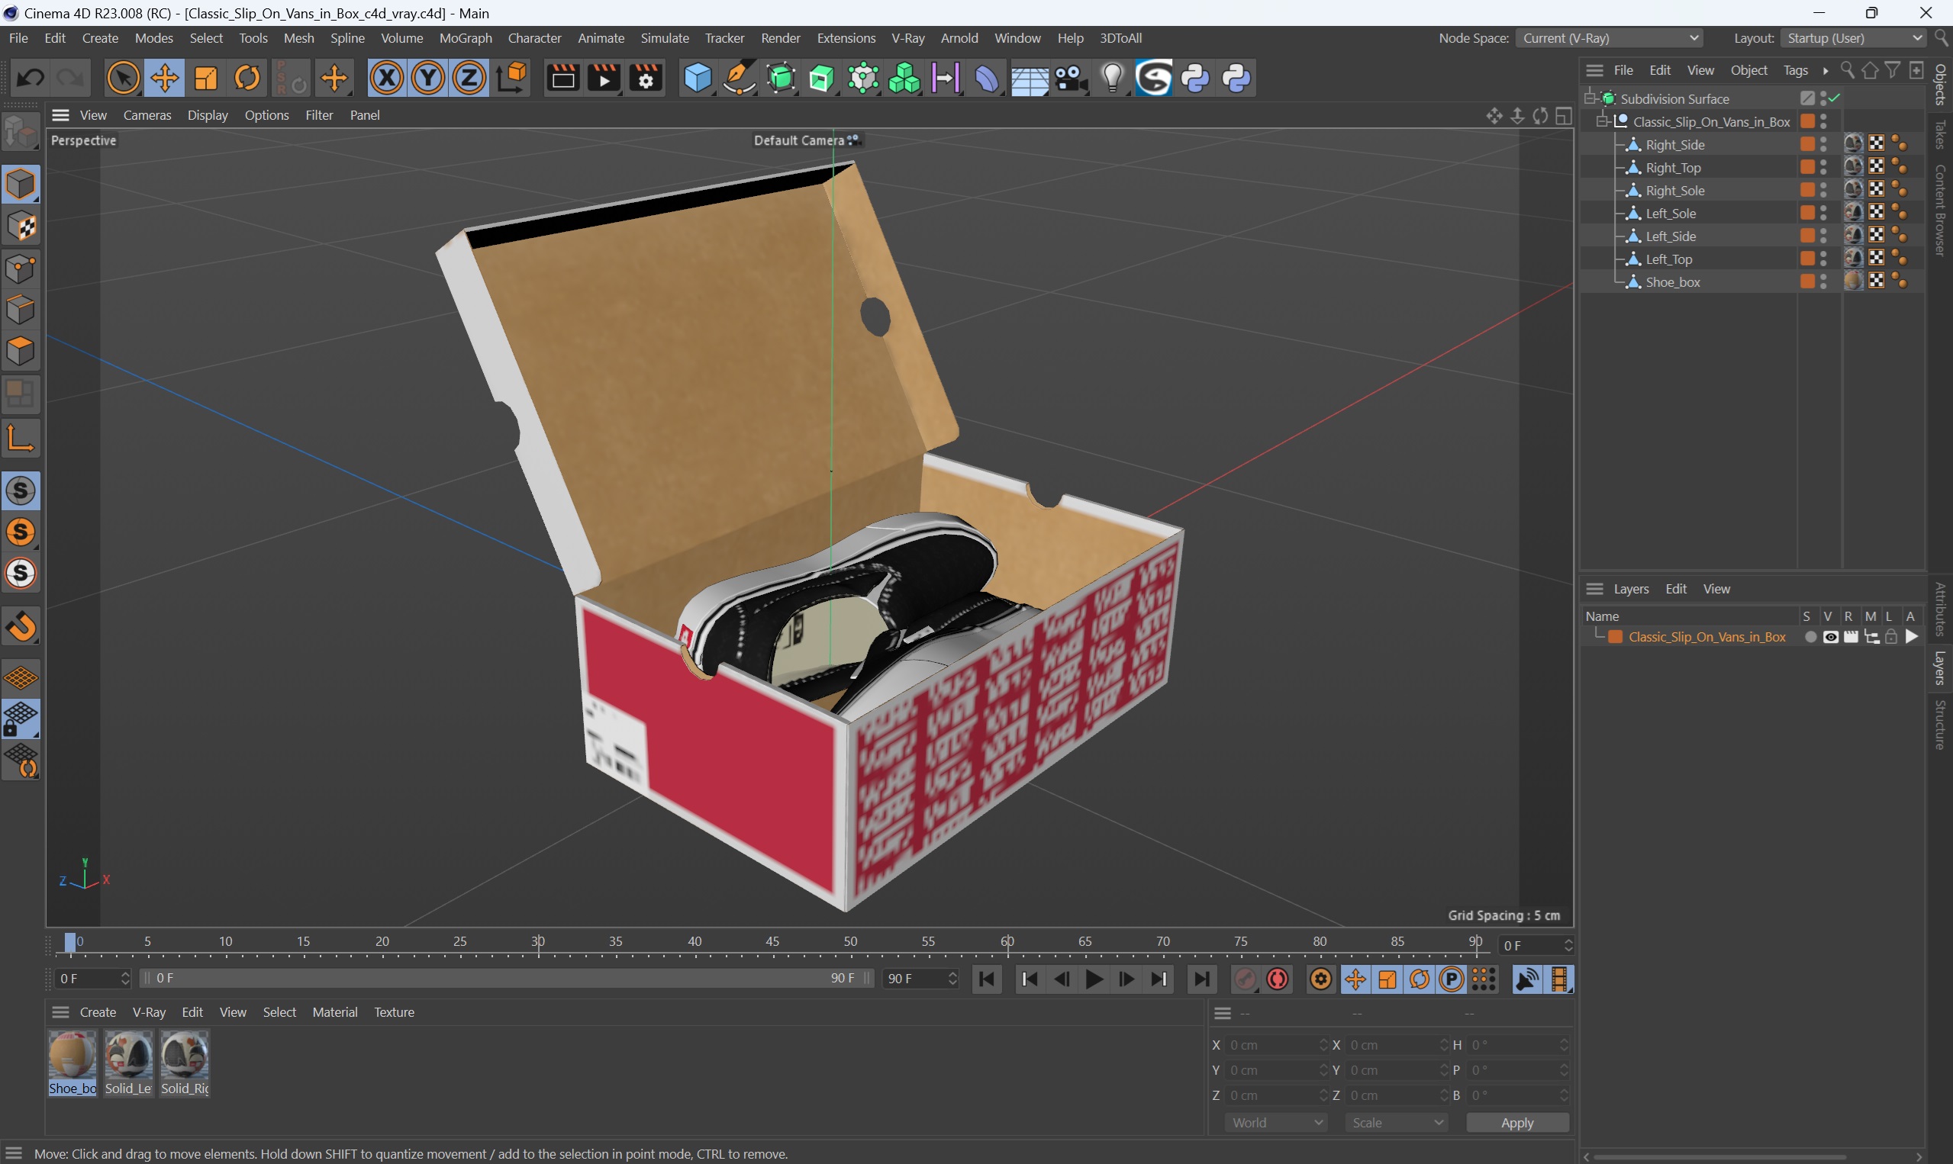Add a Bend deformer icon
Image resolution: width=1953 pixels, height=1164 pixels.
pos(987,78)
